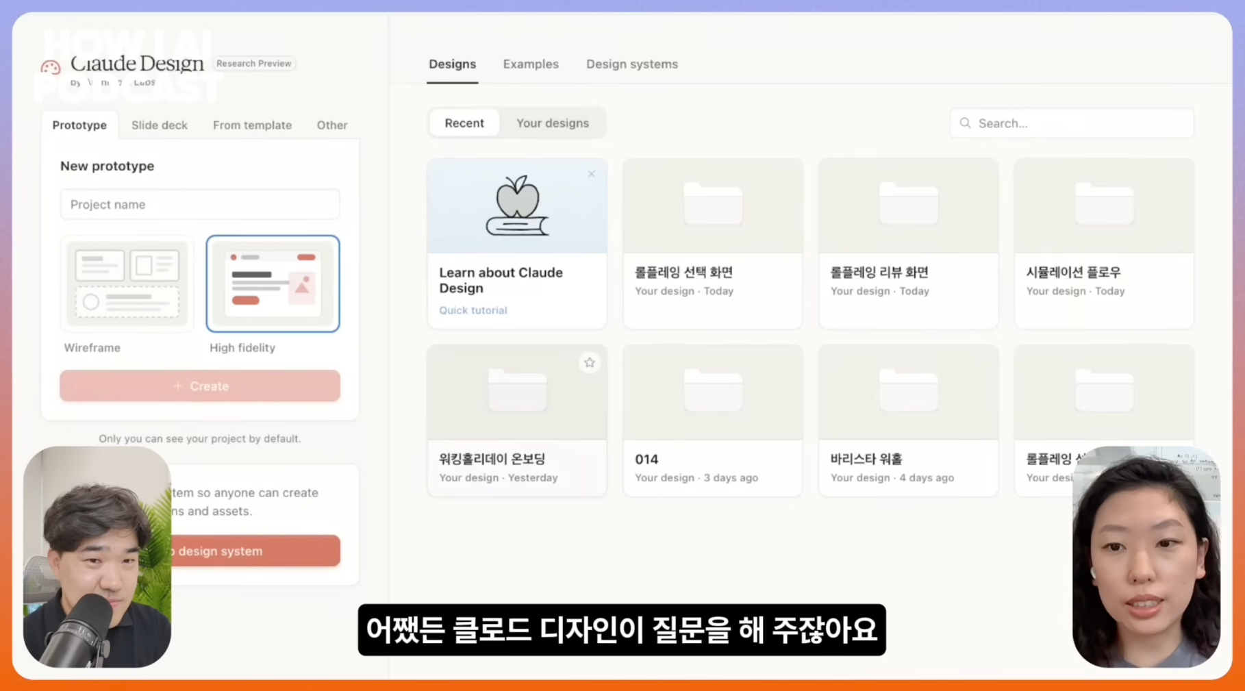Image resolution: width=1245 pixels, height=691 pixels.
Task: Click the design system button
Action: (255, 551)
